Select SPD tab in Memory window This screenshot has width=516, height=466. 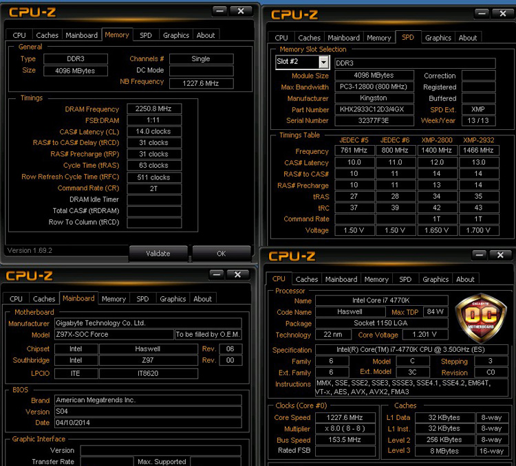(x=146, y=35)
